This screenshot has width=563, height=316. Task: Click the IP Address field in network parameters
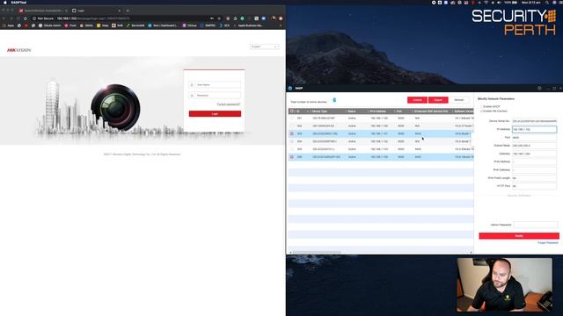(x=534, y=129)
